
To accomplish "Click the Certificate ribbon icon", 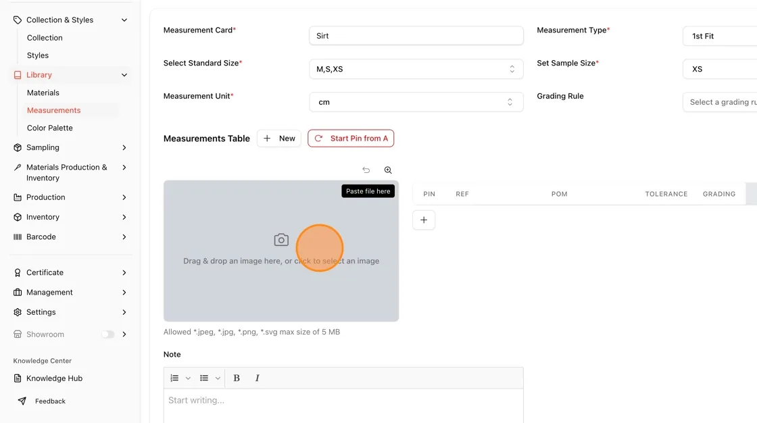I will click(x=18, y=272).
